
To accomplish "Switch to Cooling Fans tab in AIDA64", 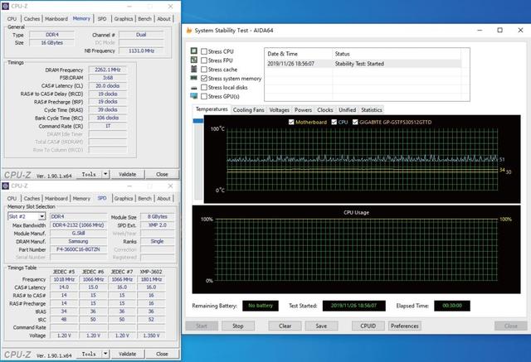I will tap(249, 110).
